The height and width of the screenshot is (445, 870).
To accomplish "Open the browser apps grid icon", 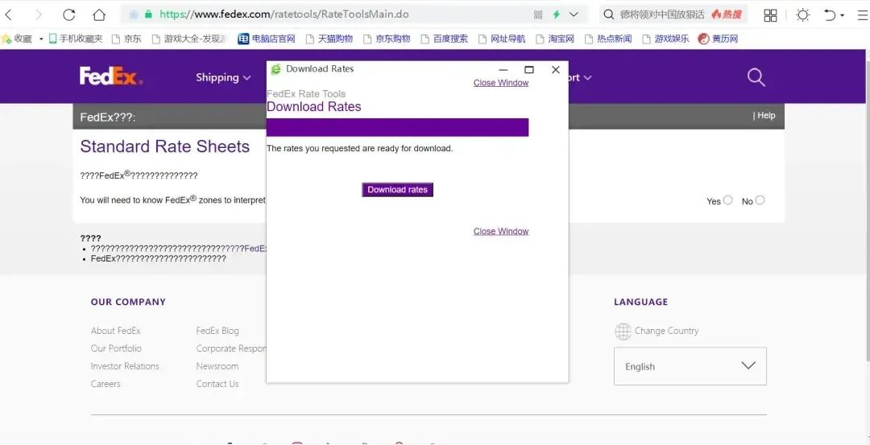I will coord(770,15).
